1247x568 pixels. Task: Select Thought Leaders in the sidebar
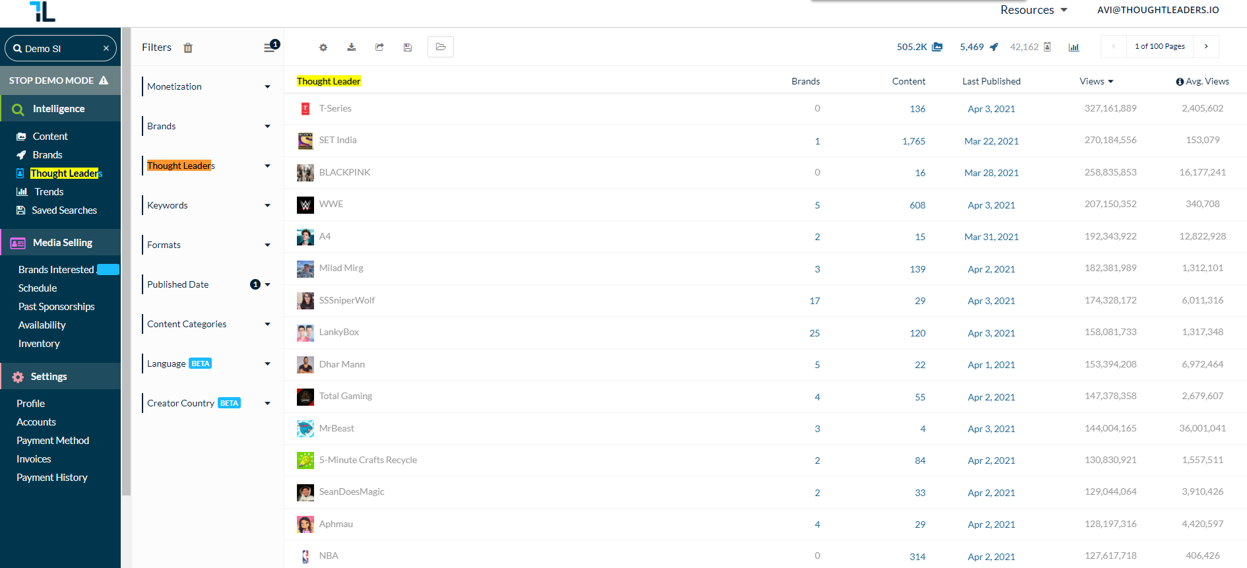[66, 174]
